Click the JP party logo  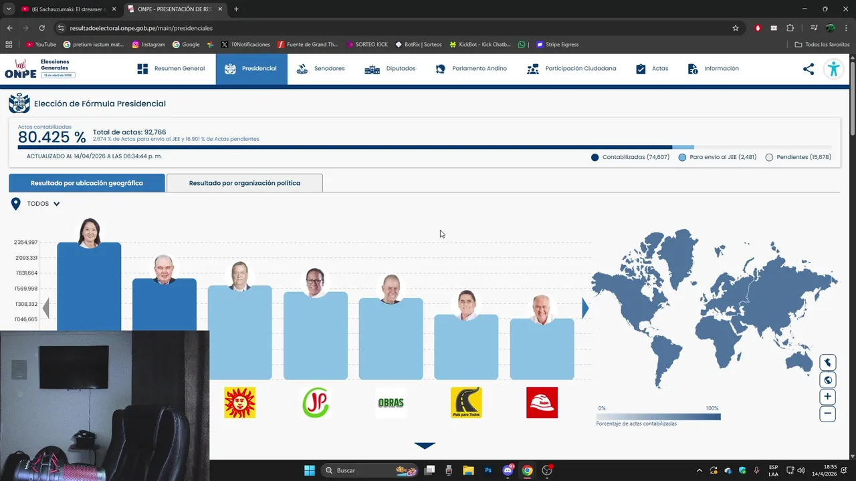point(316,403)
